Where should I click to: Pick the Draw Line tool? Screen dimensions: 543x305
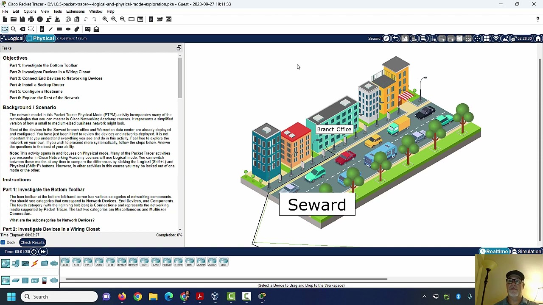tap(50, 29)
